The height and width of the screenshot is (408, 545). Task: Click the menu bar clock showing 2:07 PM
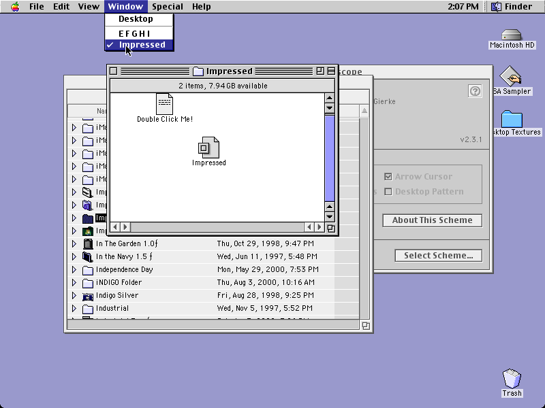(x=463, y=6)
